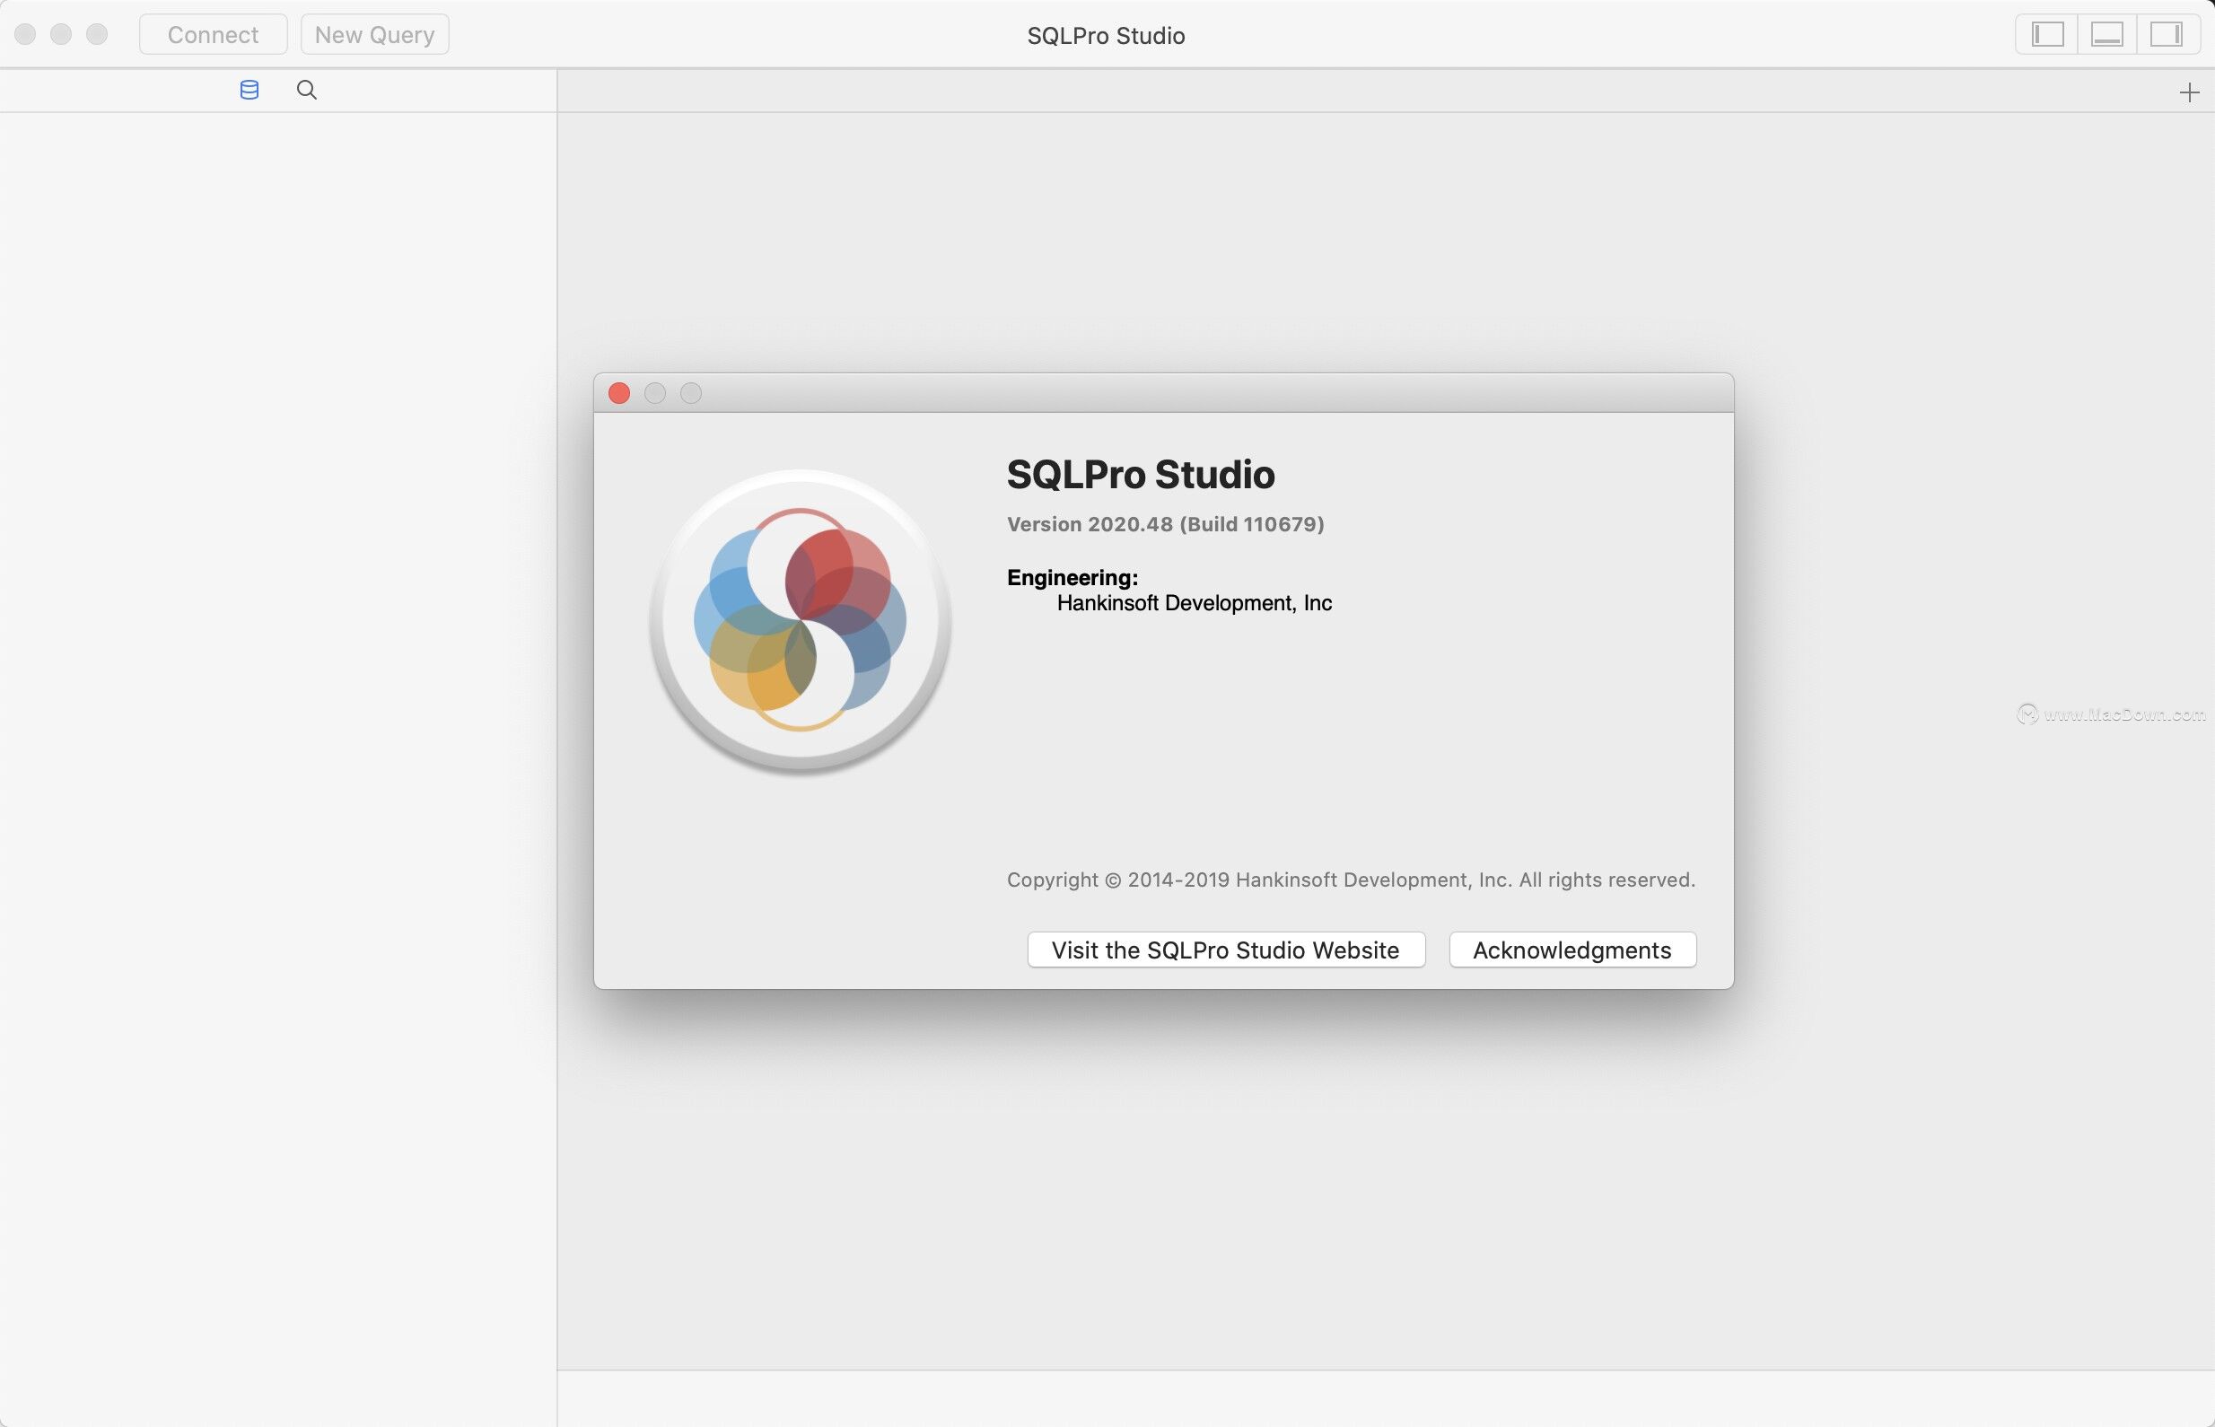
Task: Toggle the bottom panel layout icon
Action: click(2107, 34)
